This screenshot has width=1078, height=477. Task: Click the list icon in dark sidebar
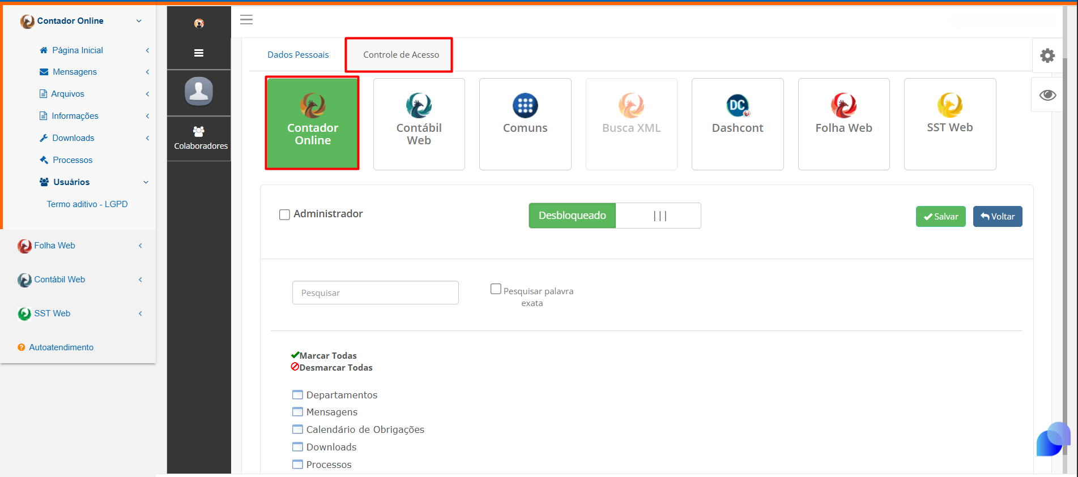tap(199, 53)
